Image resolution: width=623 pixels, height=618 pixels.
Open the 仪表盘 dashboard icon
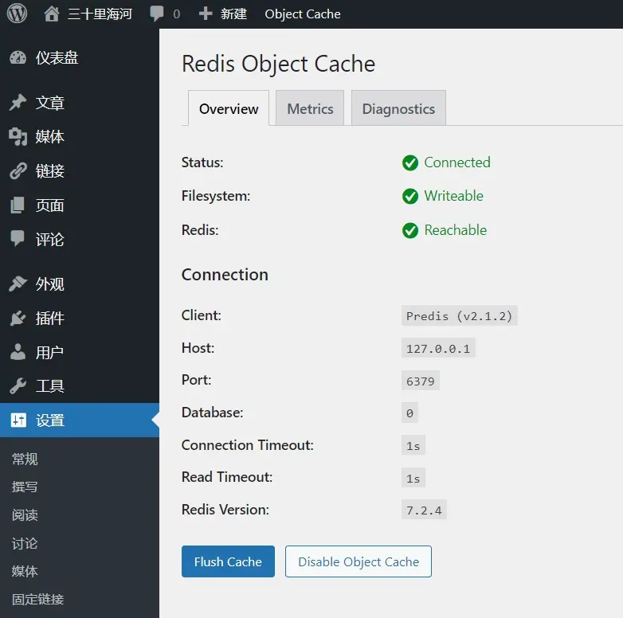[x=18, y=58]
